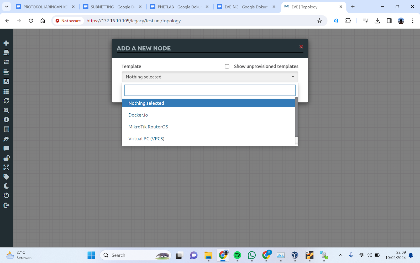
Task: Open the browser Extensions puzzle icon
Action: click(348, 21)
